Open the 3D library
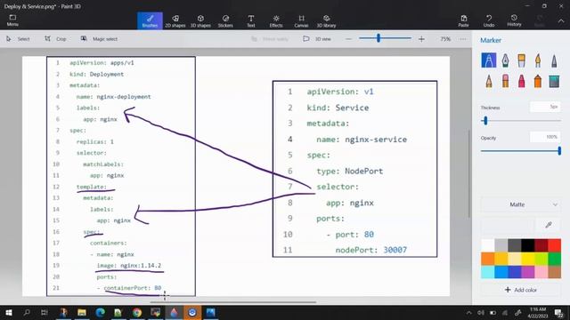Image resolution: width=570 pixels, height=320 pixels. point(326,20)
